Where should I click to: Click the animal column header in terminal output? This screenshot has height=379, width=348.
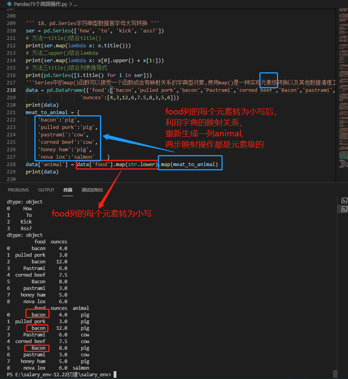(81, 308)
